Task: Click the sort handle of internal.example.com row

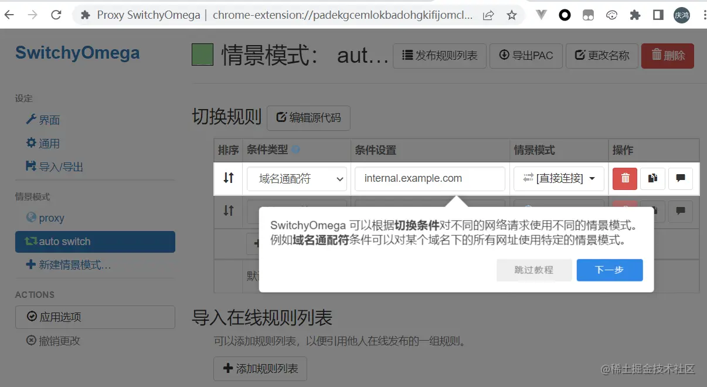Action: (x=229, y=178)
